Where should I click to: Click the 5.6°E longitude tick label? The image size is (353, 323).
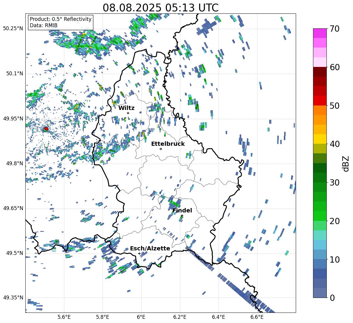[64, 317]
